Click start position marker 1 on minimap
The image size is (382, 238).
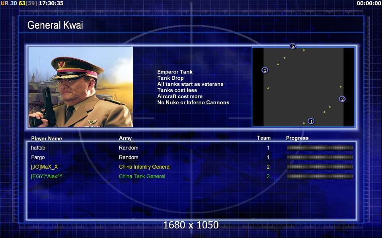click(311, 121)
